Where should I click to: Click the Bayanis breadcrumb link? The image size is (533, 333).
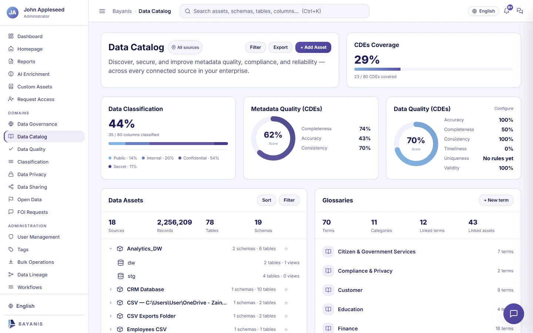pos(122,11)
